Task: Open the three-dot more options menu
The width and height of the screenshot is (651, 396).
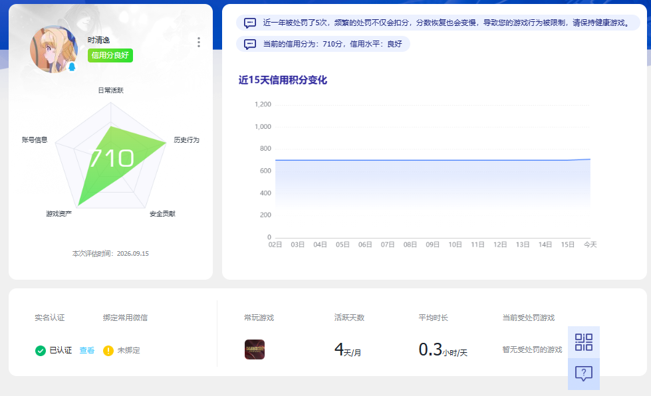Action: pyautogui.click(x=199, y=42)
